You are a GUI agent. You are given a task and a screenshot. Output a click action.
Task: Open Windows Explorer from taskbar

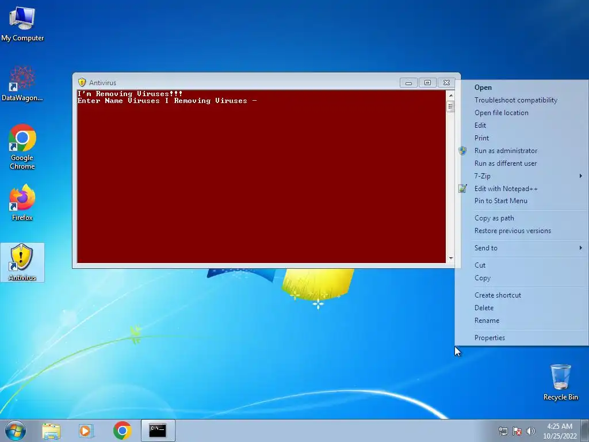[51, 430]
